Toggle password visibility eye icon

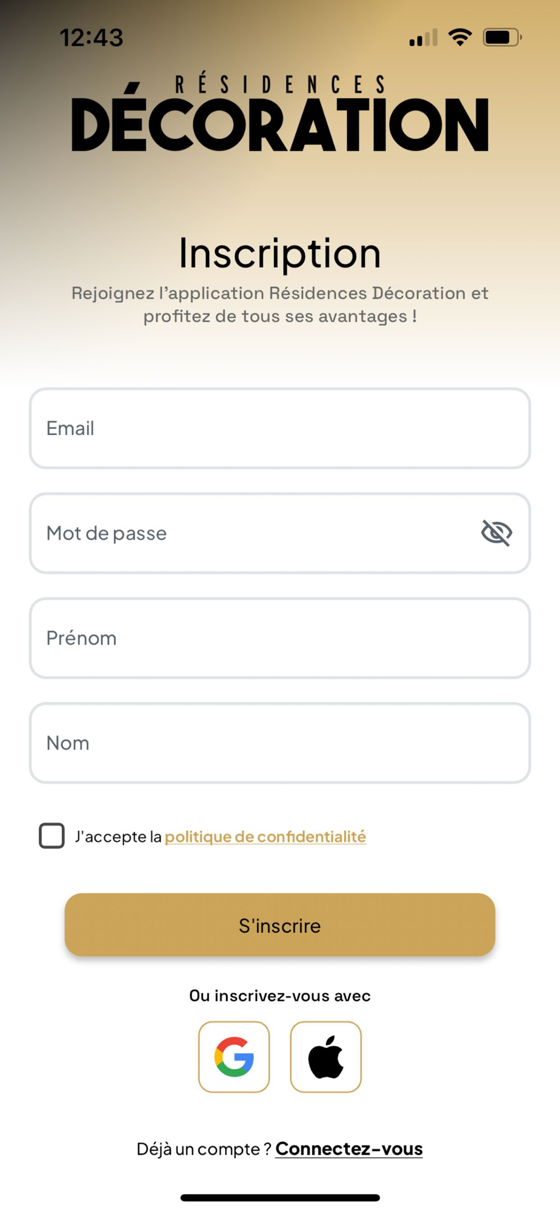(496, 533)
